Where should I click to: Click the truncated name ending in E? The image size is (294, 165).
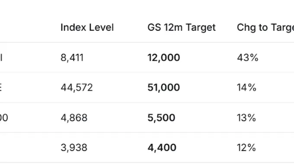[x=1, y=87]
